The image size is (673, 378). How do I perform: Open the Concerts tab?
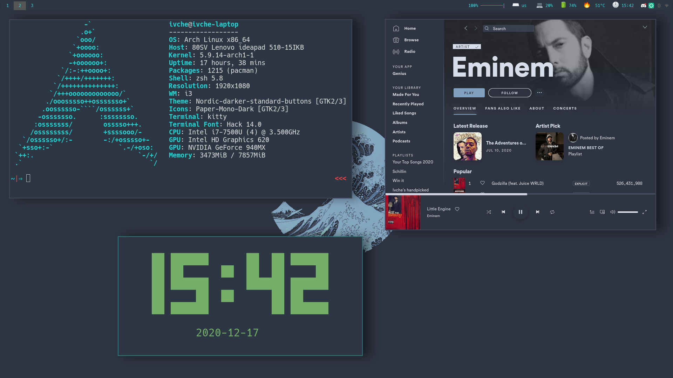[x=565, y=108]
